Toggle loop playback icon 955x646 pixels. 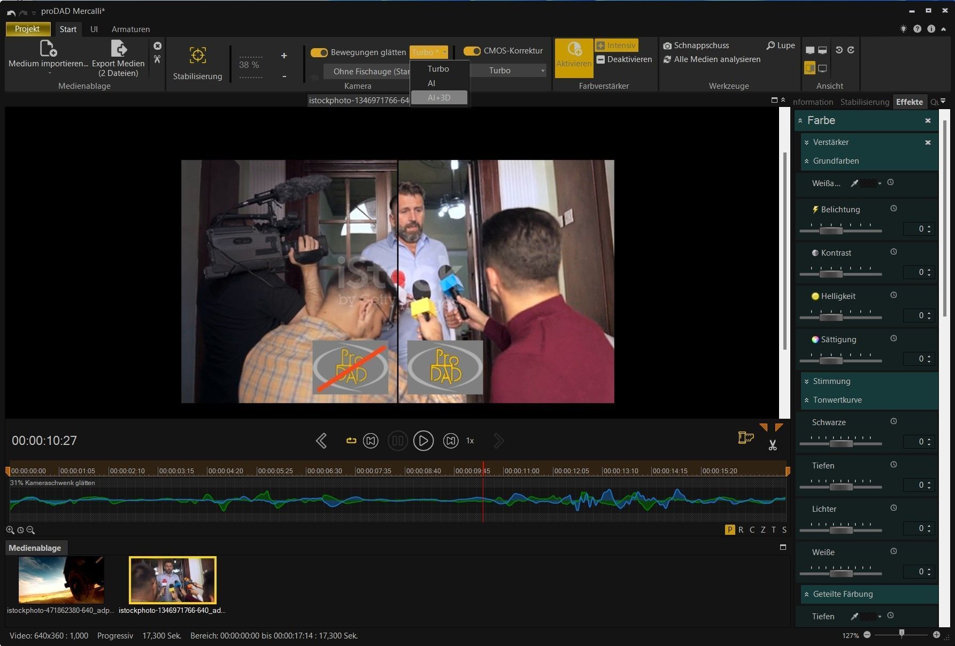tap(351, 441)
